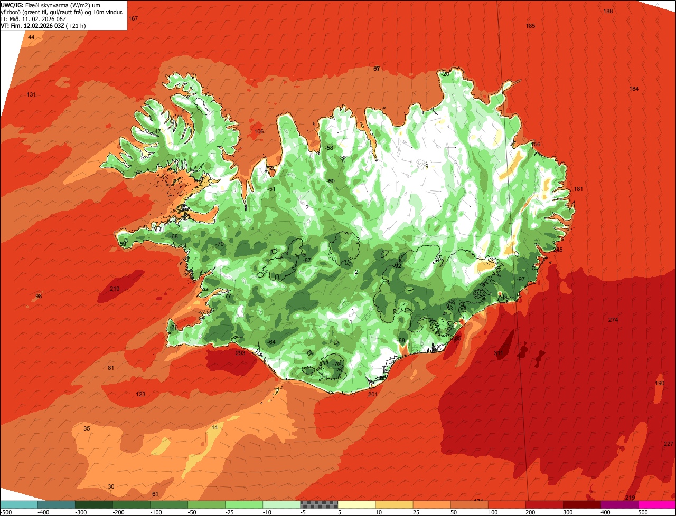Click the initial time 'IT: Mið. 11. 02. 2026 06Z'
676x516 pixels.
point(33,18)
